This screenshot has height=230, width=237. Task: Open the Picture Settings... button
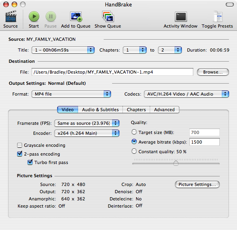(x=197, y=184)
